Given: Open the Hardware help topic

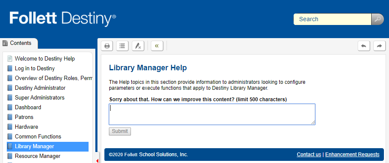Looking at the screenshot, I should [27, 127].
